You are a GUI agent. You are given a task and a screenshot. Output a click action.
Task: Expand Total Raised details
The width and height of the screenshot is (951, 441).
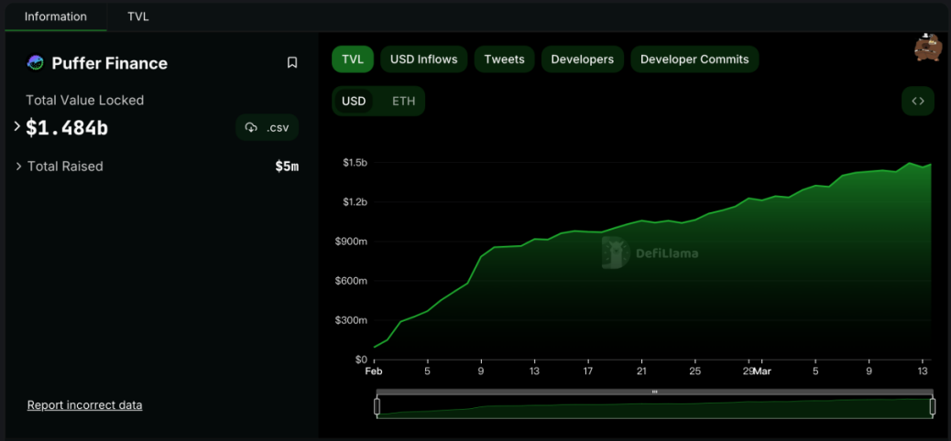point(19,166)
